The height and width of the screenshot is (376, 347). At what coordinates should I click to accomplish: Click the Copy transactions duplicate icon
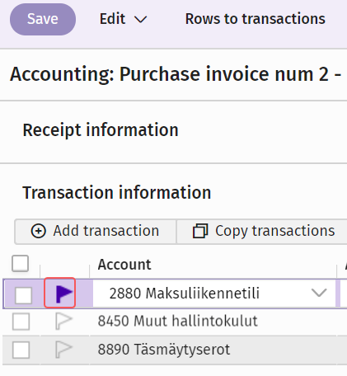(x=200, y=231)
